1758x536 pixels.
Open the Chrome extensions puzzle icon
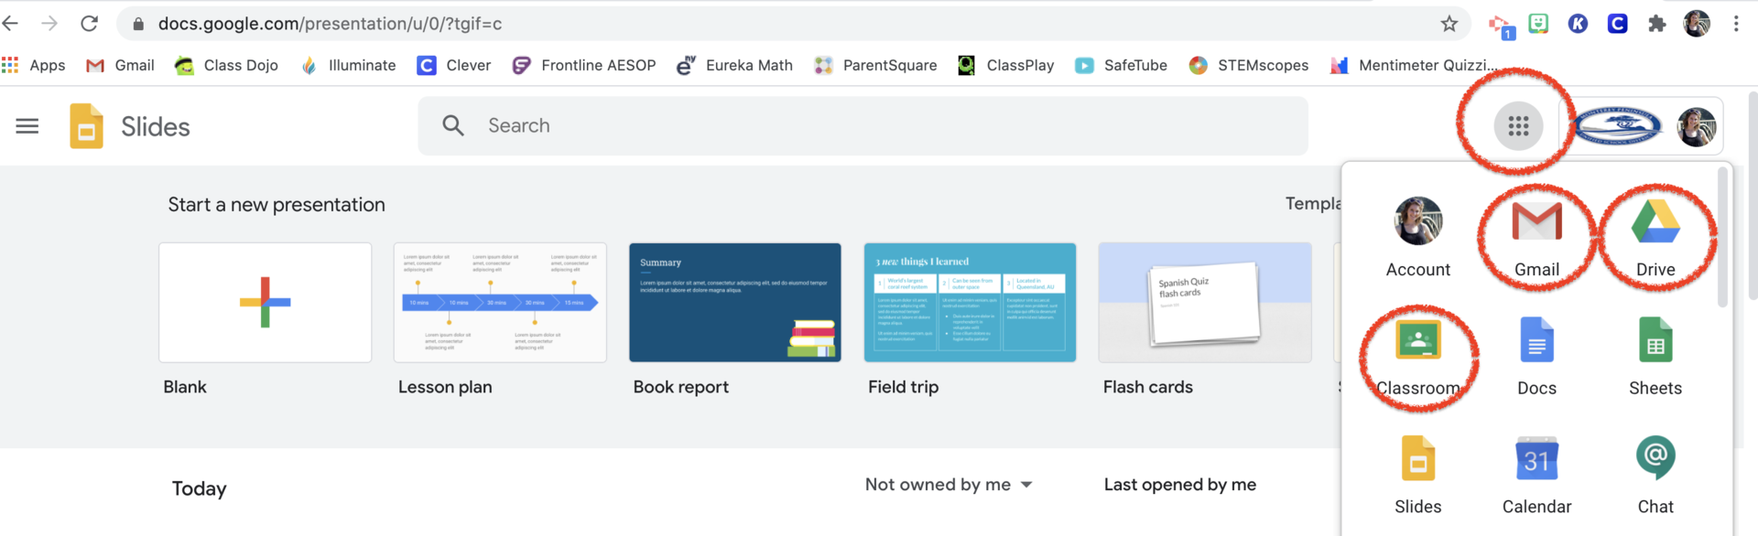[1656, 24]
